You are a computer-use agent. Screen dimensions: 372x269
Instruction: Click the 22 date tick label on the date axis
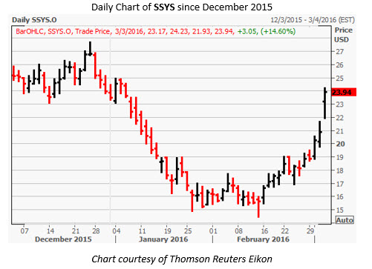[285, 231]
